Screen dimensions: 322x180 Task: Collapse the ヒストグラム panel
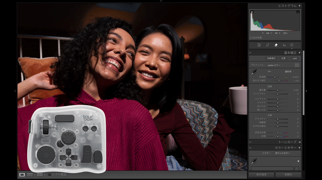pyautogui.click(x=299, y=6)
